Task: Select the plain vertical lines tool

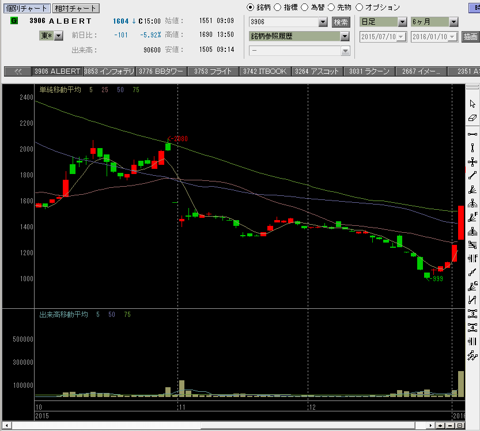Action: [473, 341]
